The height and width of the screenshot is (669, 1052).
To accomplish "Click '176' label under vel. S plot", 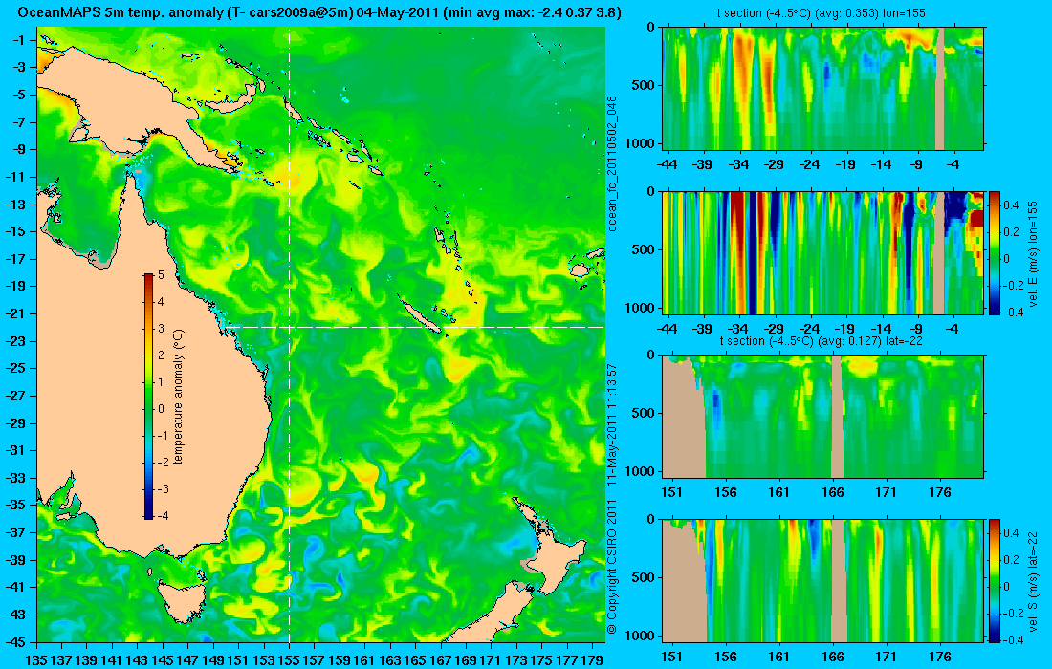I will [940, 657].
